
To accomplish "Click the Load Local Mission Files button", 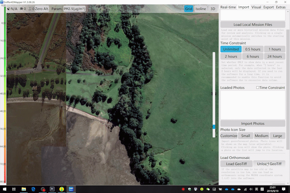I will coord(253,25).
